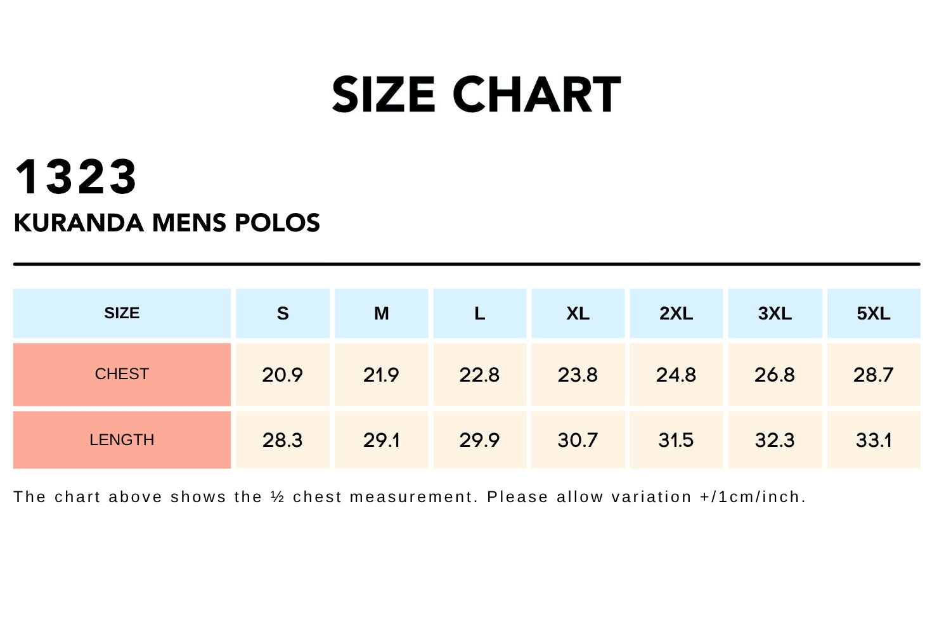This screenshot has height=634, width=951.
Task: Click the 29.1 length value for M
Action: [x=381, y=440]
